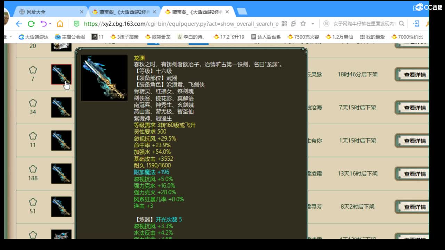The height and width of the screenshot is (250, 445).
Task: Click the green security shield icon
Action: coord(76,24)
